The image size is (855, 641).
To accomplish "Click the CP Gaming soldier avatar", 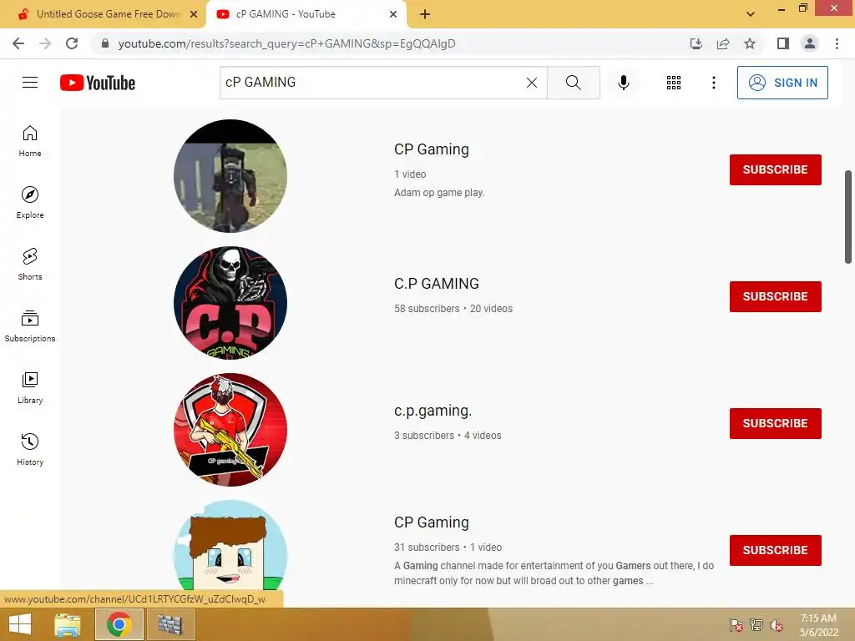I will 230,176.
